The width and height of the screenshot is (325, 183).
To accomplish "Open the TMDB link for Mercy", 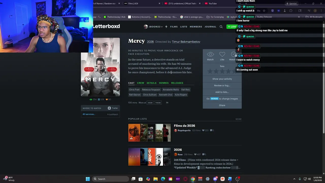I will click(158, 103).
